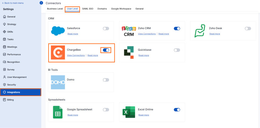This screenshot has width=260, height=128.
Task: Click the Integrations chip icon
Action: [x=5, y=92]
